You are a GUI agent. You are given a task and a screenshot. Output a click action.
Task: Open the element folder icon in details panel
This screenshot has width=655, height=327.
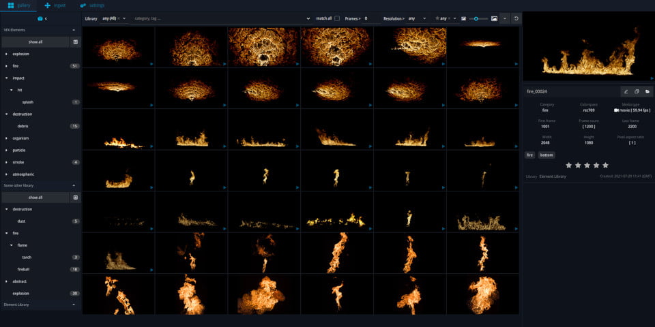pyautogui.click(x=647, y=91)
